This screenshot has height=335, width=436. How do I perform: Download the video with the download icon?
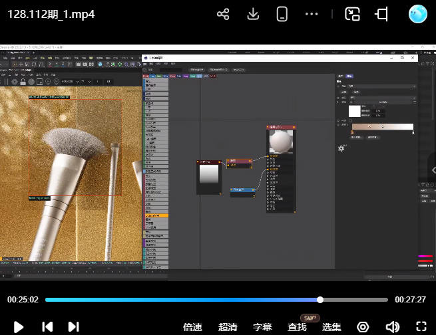(253, 14)
